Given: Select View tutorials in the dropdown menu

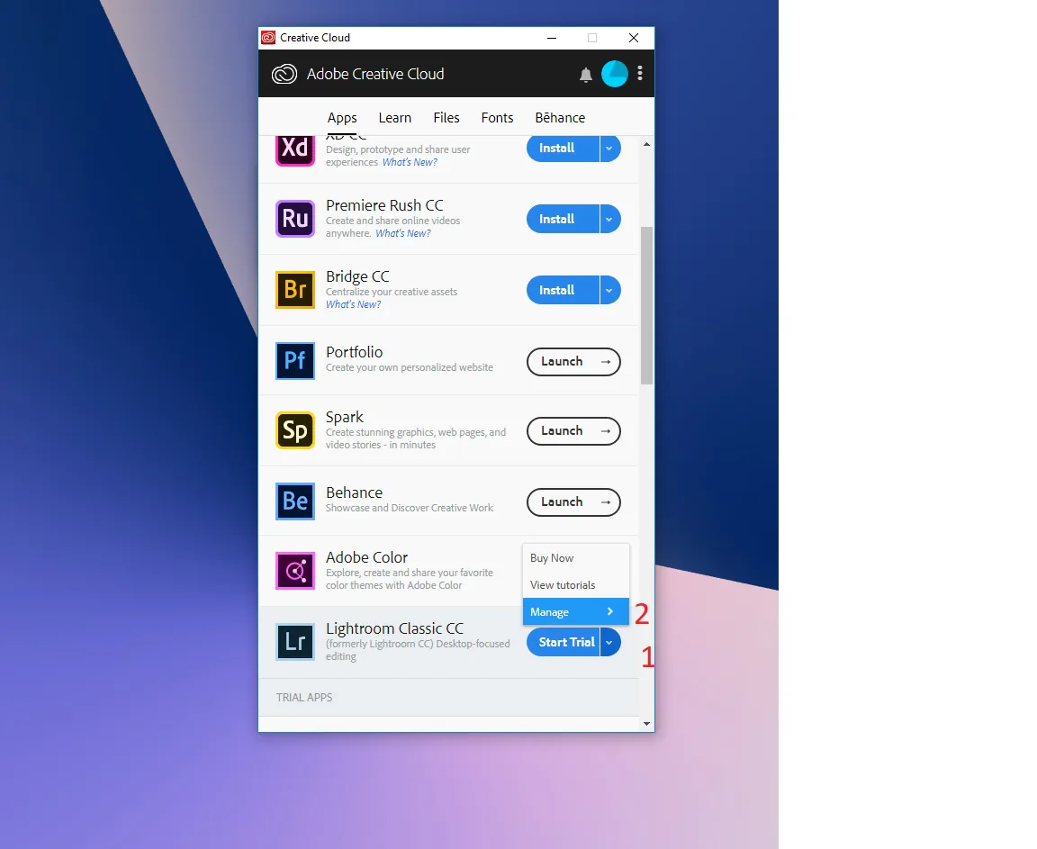Looking at the screenshot, I should (x=575, y=585).
